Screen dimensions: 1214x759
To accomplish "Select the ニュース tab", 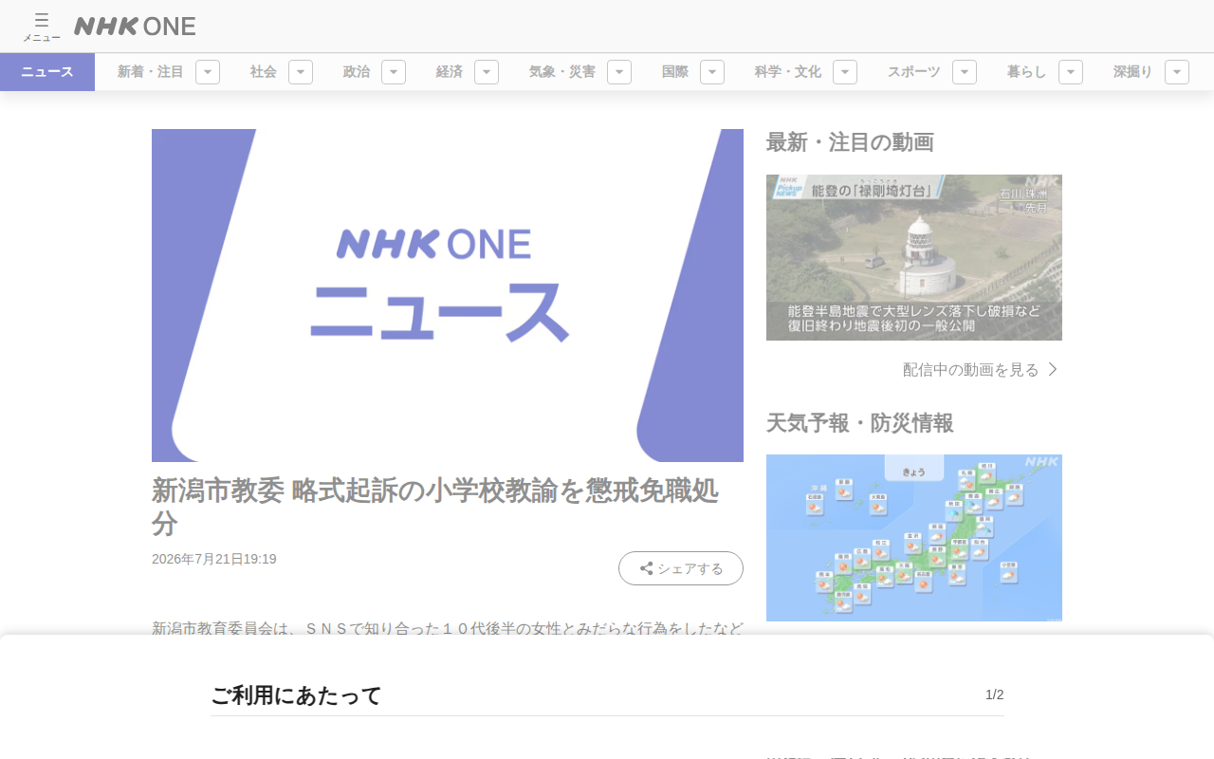I will 47,72.
